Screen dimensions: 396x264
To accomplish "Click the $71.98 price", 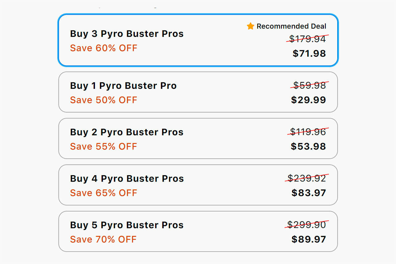I will tap(309, 53).
